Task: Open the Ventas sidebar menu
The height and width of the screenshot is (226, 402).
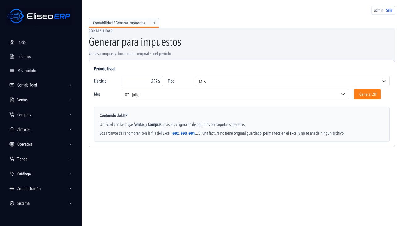Action: pyautogui.click(x=41, y=100)
